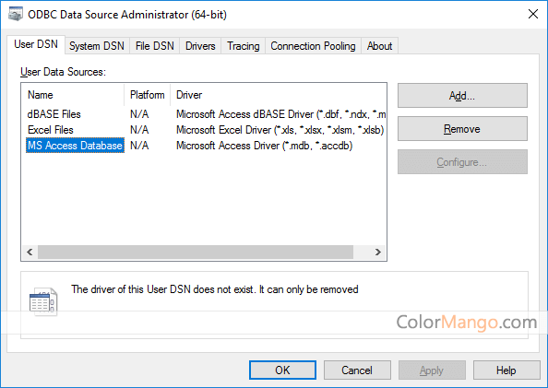Screen dimensions: 548x388
Task: Click the ODBC Administrator title bar icon
Action: 16,15
